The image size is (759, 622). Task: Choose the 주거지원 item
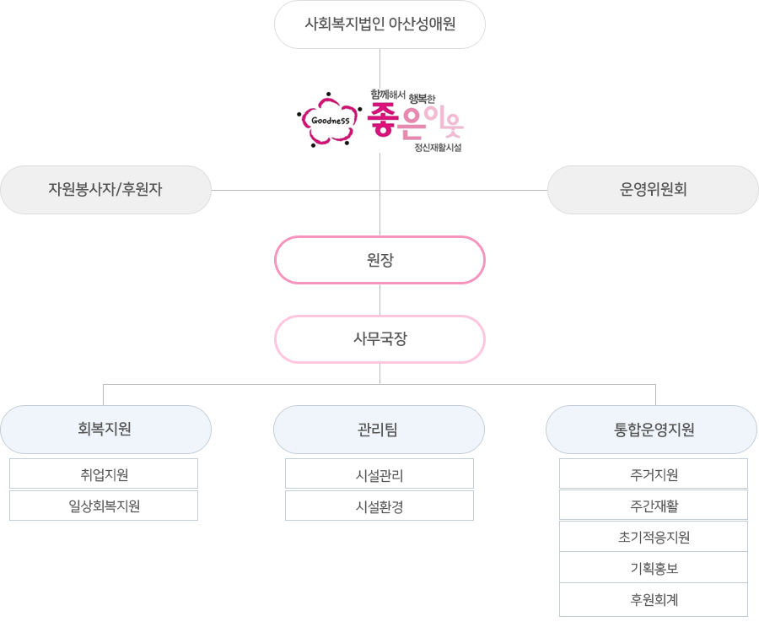click(654, 473)
